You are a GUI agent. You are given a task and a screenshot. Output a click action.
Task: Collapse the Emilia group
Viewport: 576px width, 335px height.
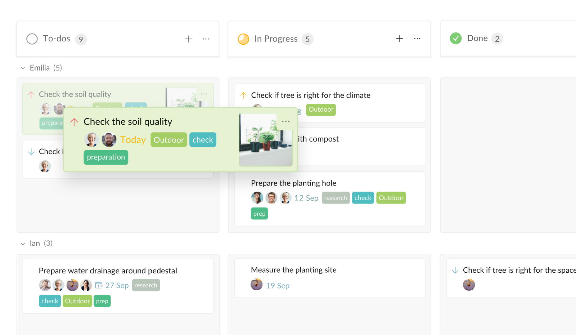(x=23, y=68)
